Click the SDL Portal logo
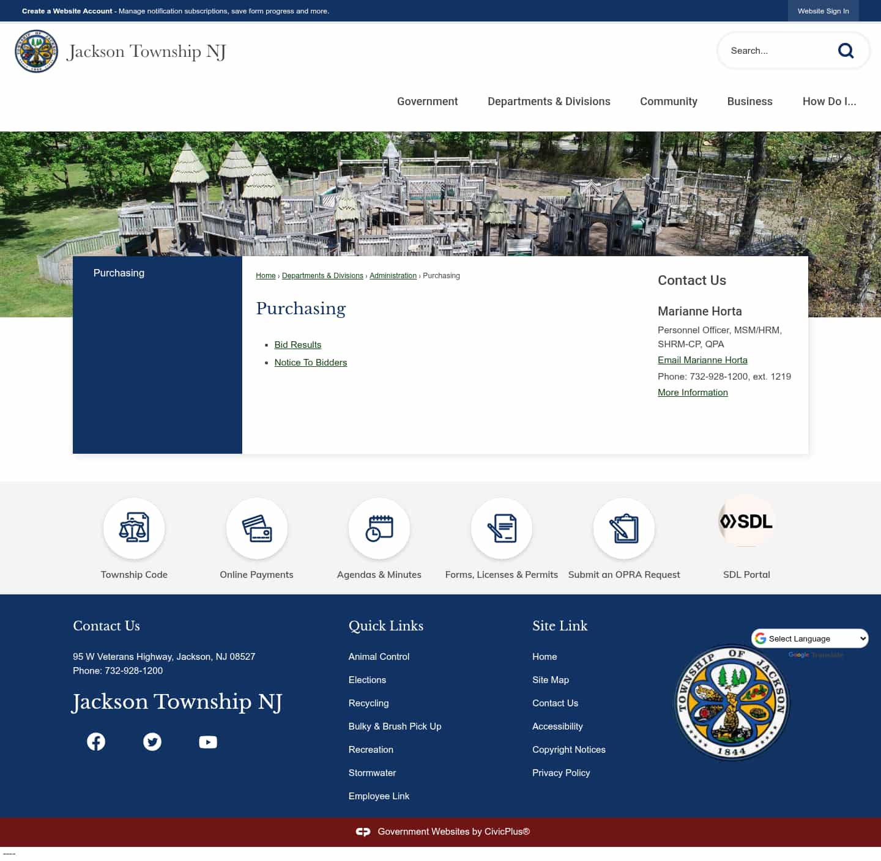The width and height of the screenshot is (881, 861). 746,522
